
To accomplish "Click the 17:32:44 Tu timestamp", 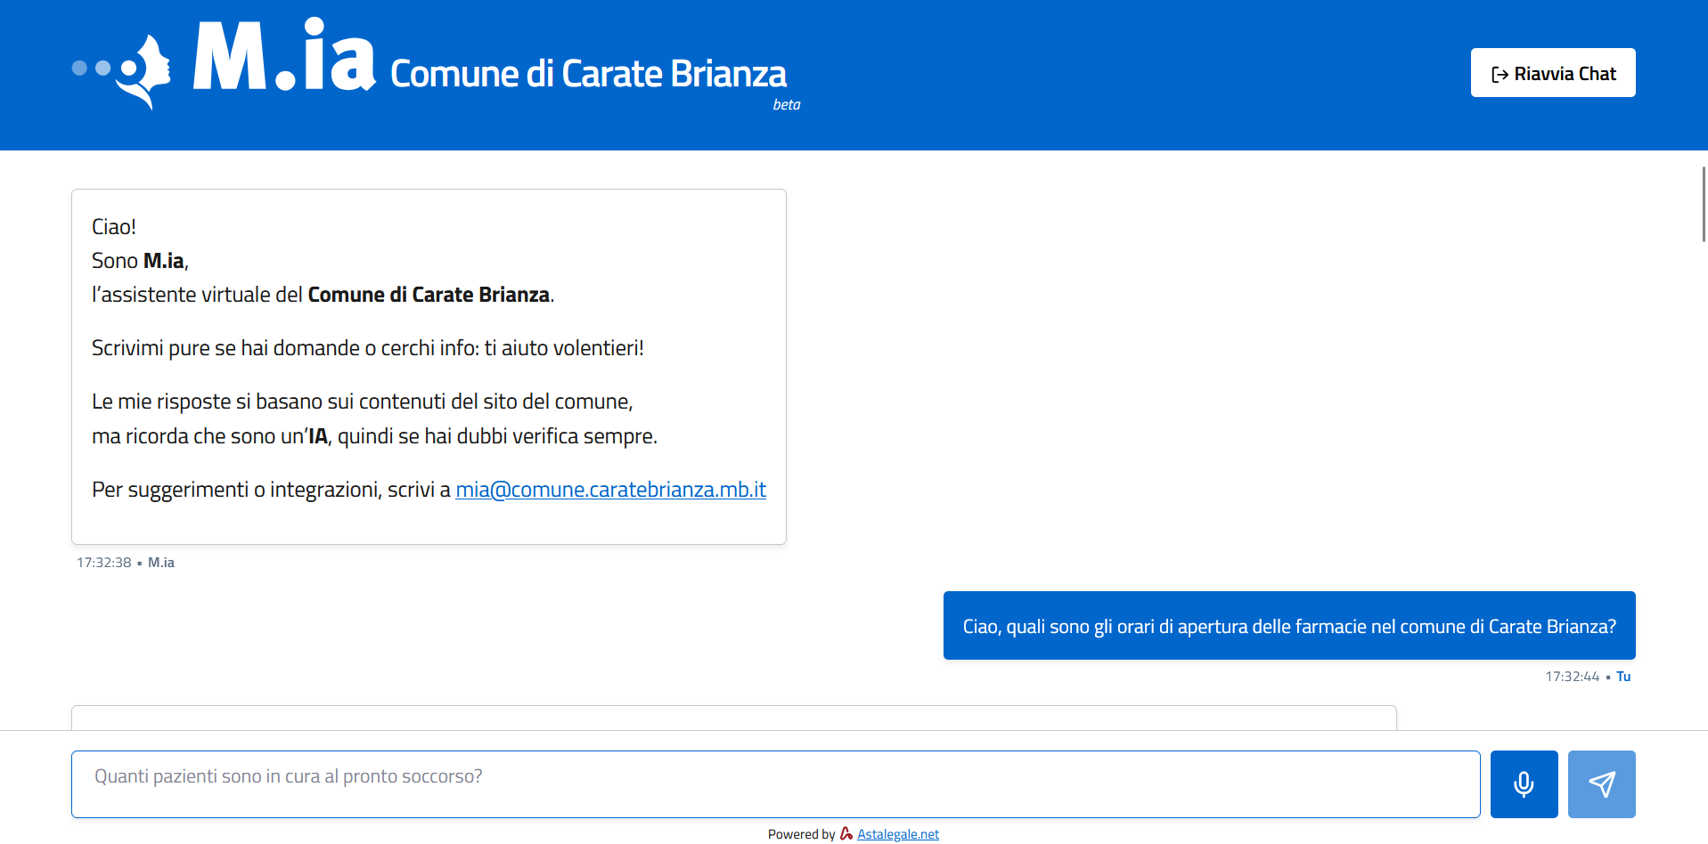I will [x=1587, y=677].
